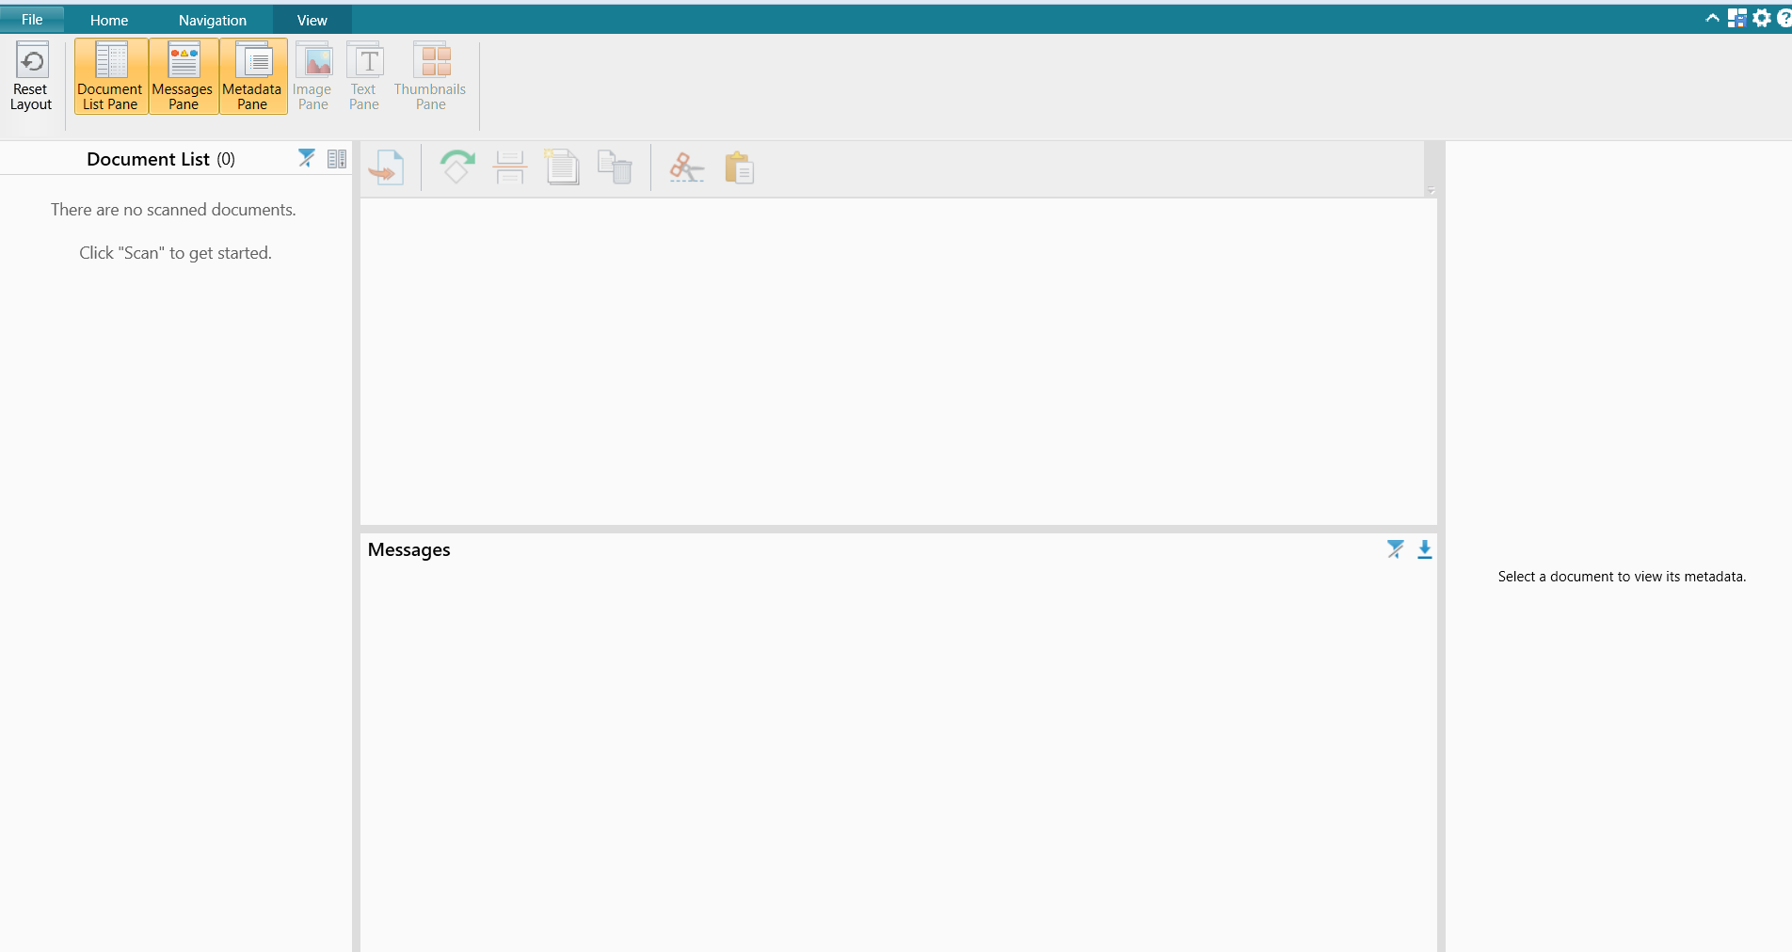
Task: Open help with the question mark icon
Action: pyautogui.click(x=1784, y=18)
